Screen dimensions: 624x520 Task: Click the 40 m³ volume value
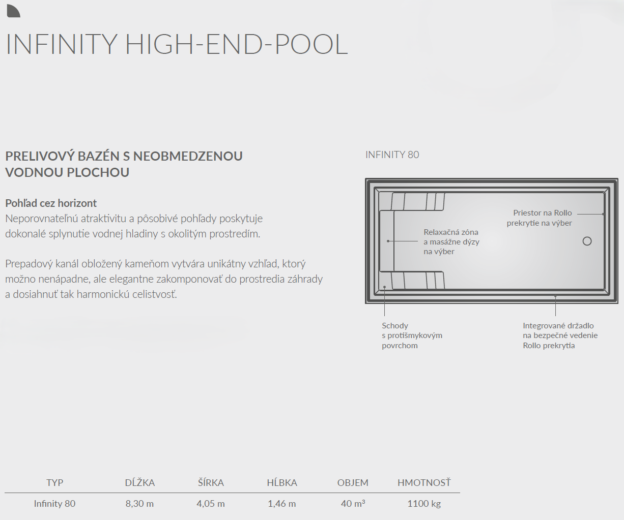(x=353, y=504)
